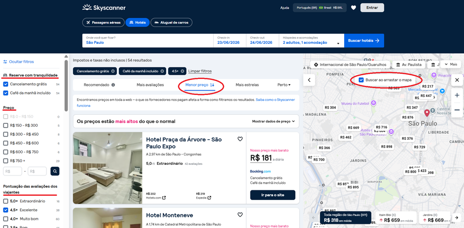Select the R$ 898 map price marker
This screenshot has height=228, width=464.
(x=387, y=147)
